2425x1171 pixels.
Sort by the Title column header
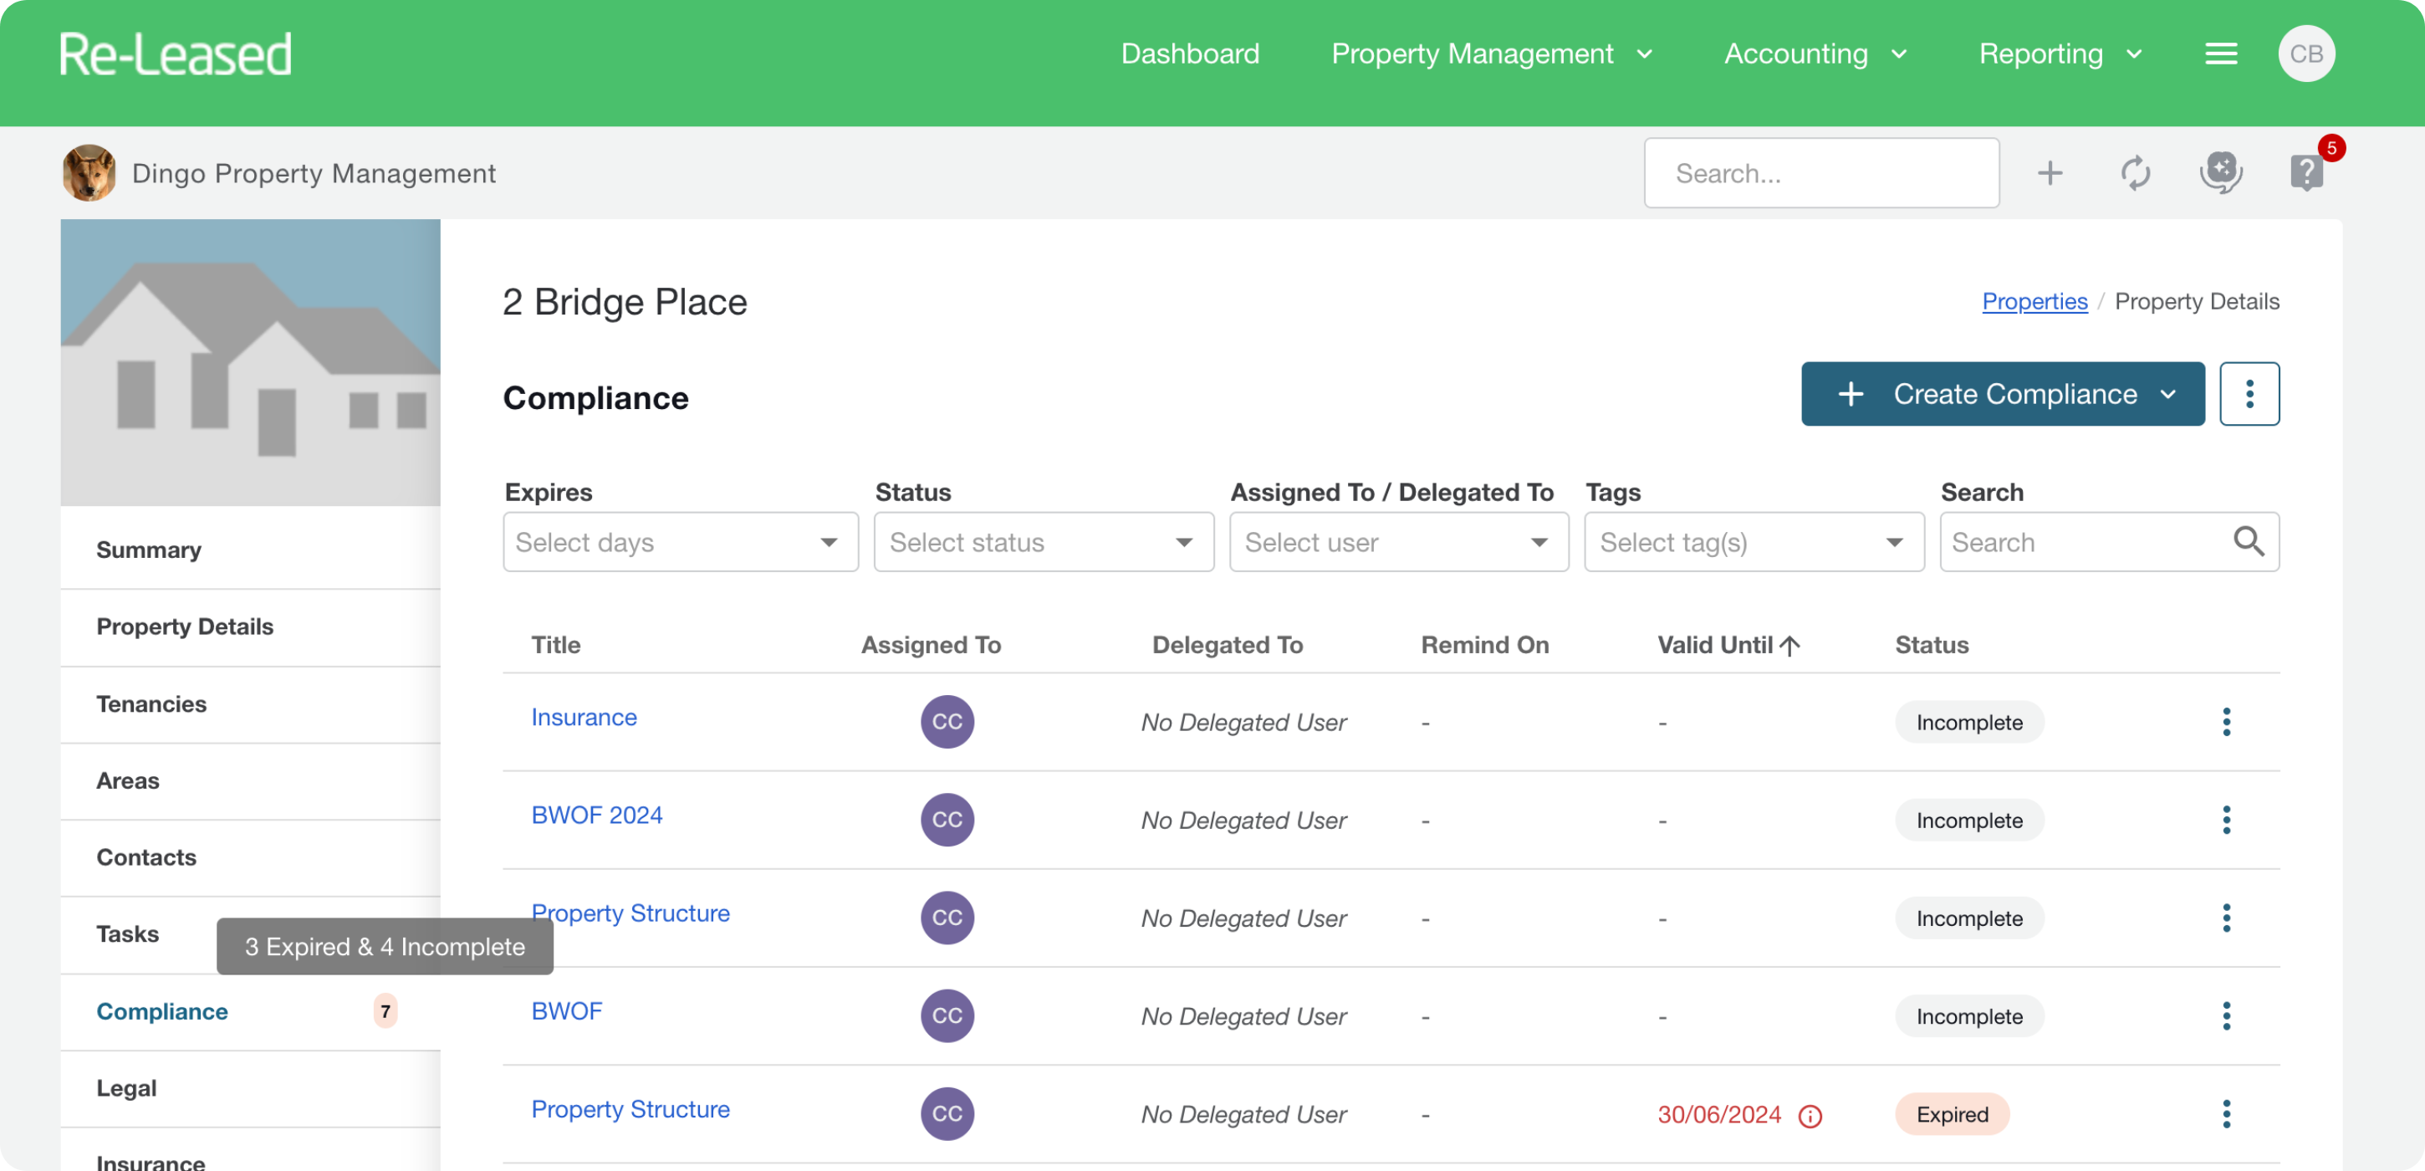(555, 645)
